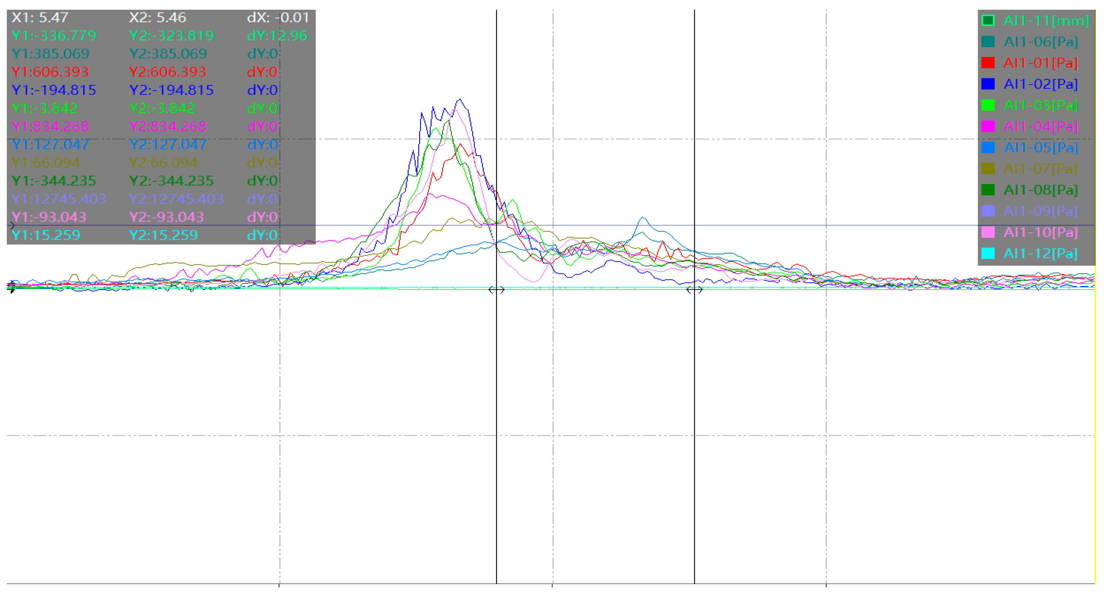Click the cyan AI1-12[Pa] legend swatch
Screen dimensions: 1104x592
click(x=988, y=254)
